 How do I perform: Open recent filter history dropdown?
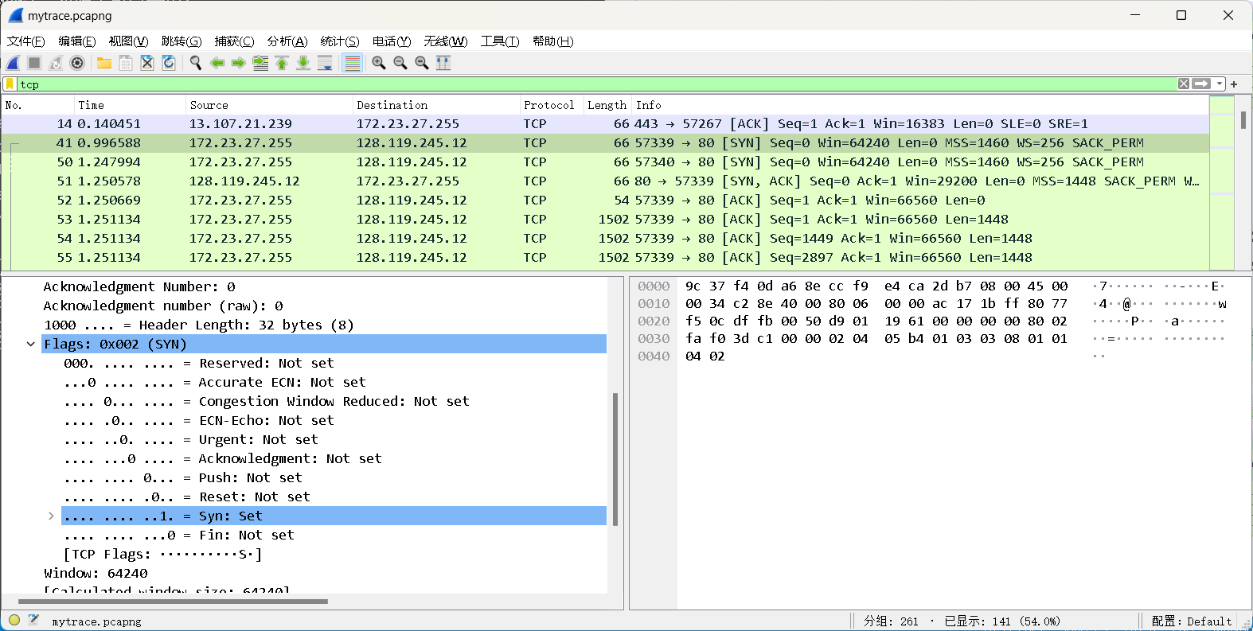1220,84
